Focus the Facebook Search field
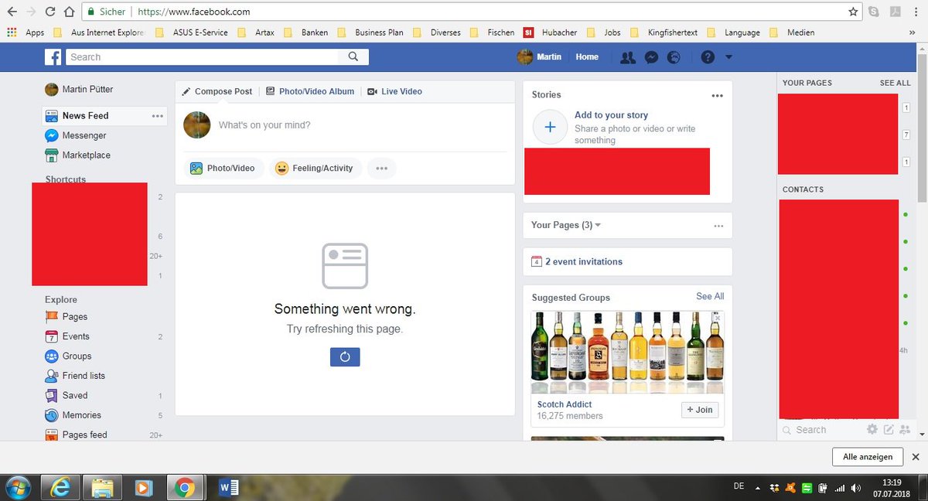The image size is (928, 501). point(202,57)
